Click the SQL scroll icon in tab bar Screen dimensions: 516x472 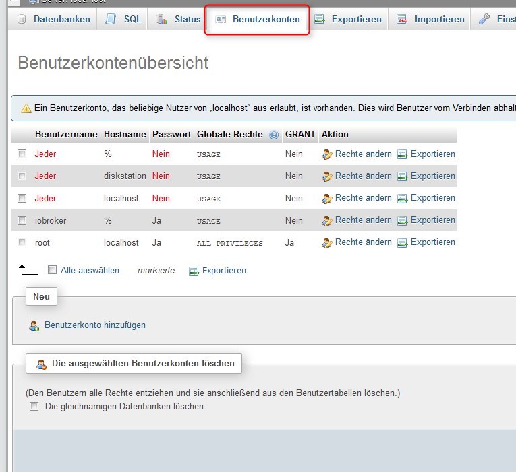110,19
